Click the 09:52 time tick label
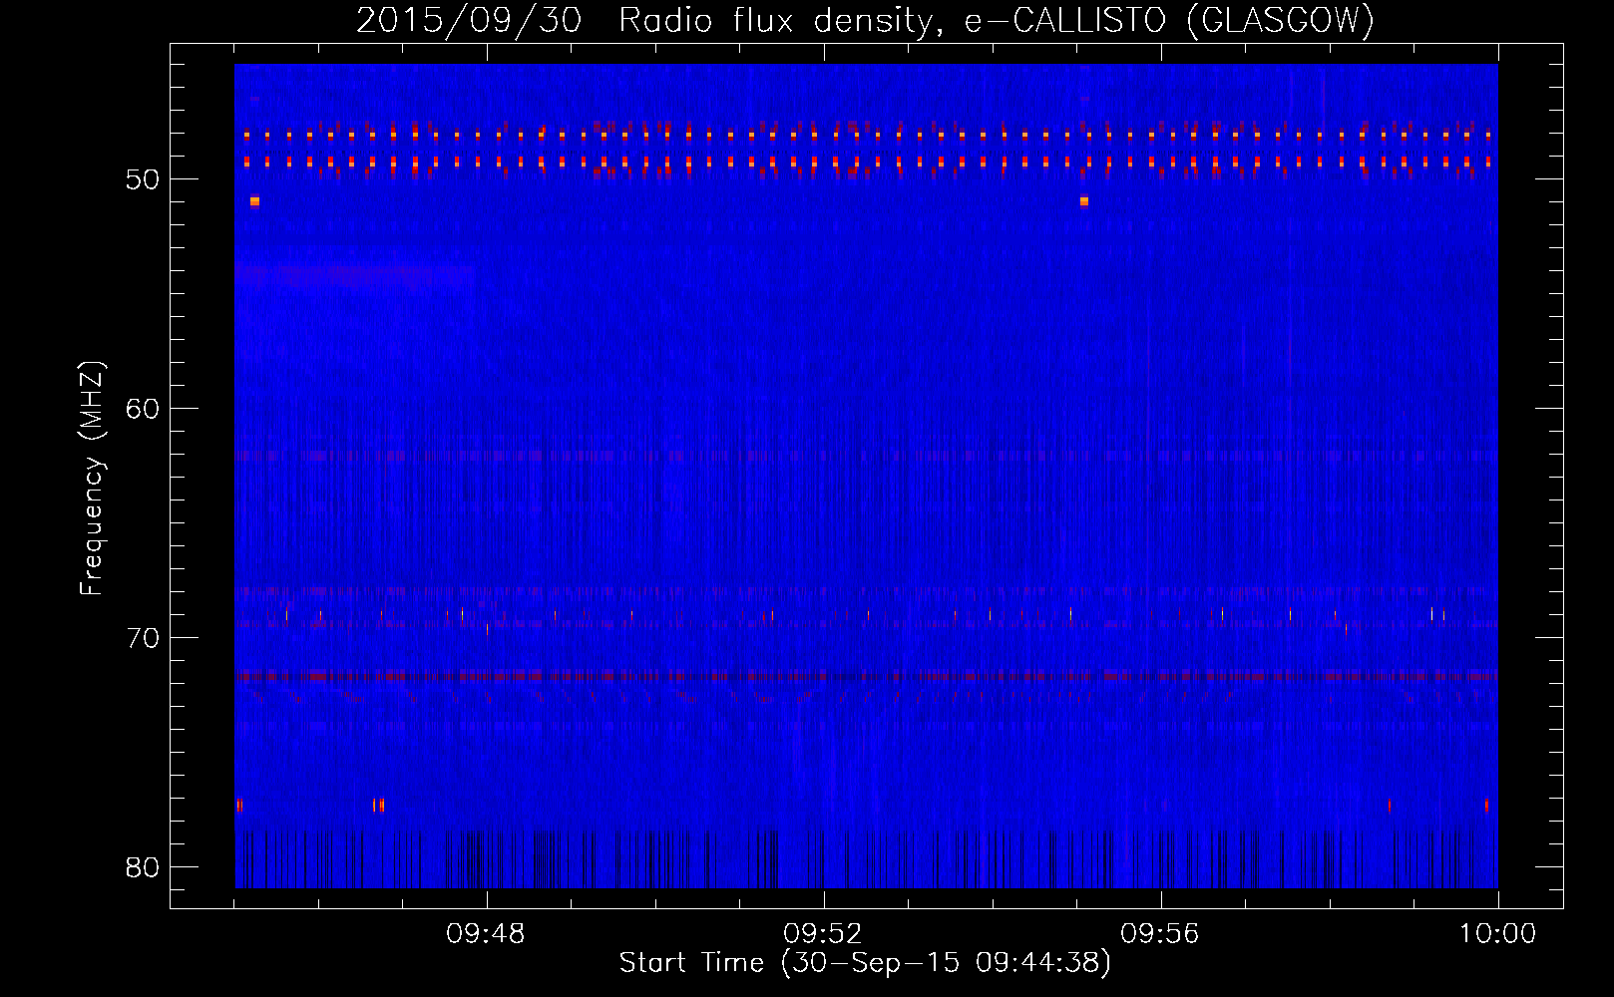This screenshot has height=997, width=1614. 823,934
